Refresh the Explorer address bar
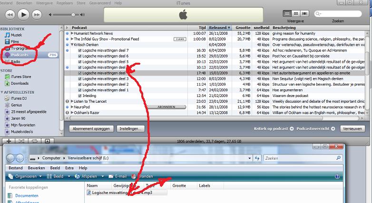Image resolution: width=372 pixels, height=203 pixels. [257, 158]
